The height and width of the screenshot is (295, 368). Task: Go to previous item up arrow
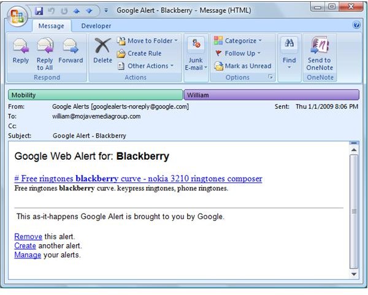tap(77, 11)
